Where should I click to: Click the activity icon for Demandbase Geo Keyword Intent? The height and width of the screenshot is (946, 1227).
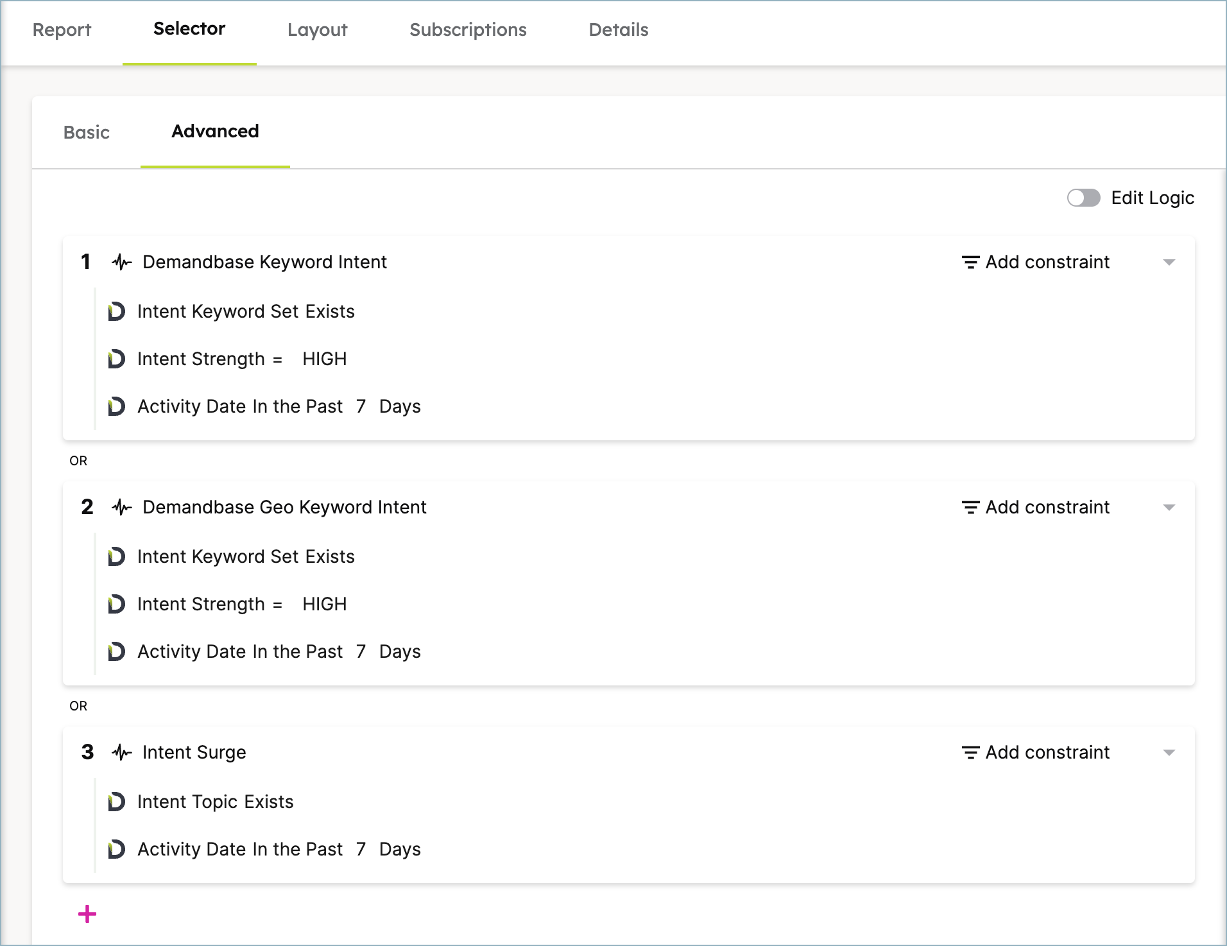(121, 507)
